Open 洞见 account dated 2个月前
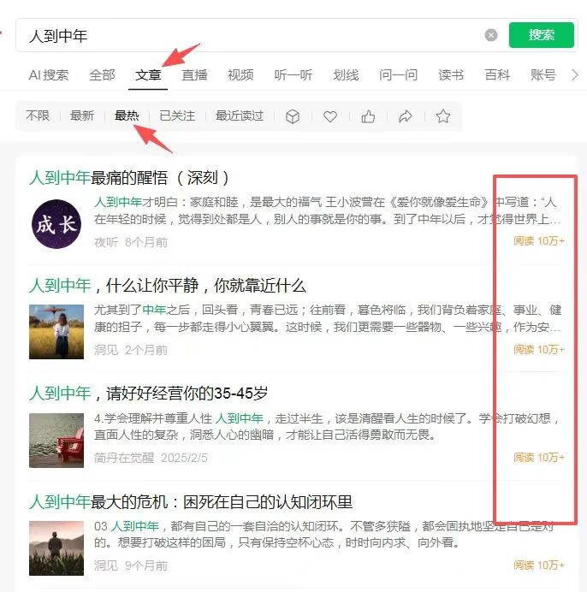The image size is (587, 592). 106,350
